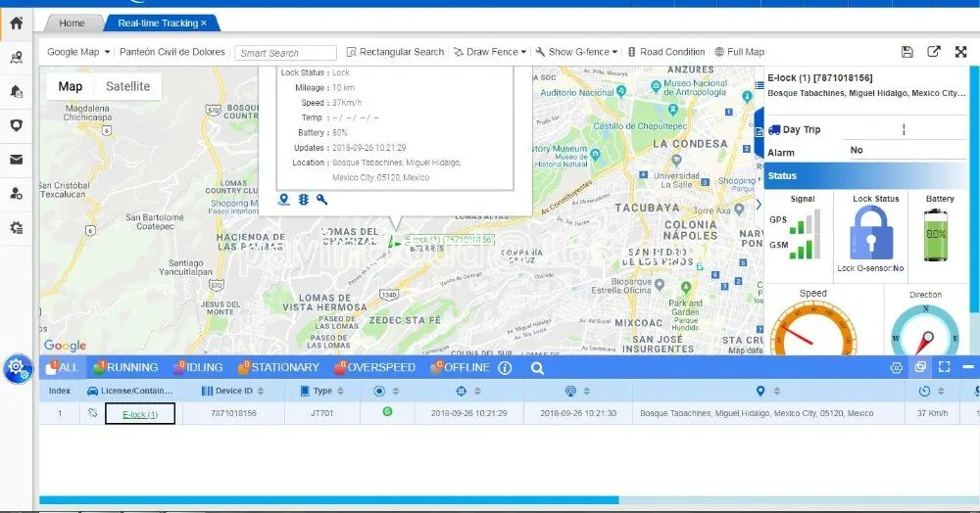This screenshot has height=513, width=980.
Task: Click the wrench icon in popup
Action: pos(321,199)
